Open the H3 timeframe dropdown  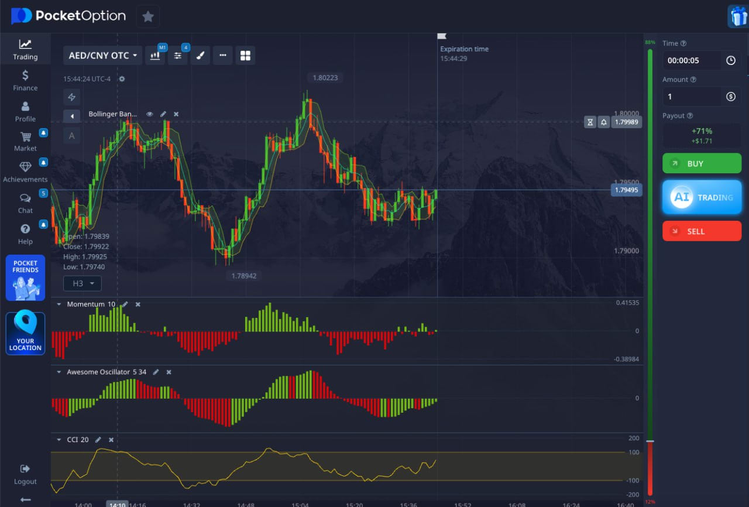coord(83,283)
